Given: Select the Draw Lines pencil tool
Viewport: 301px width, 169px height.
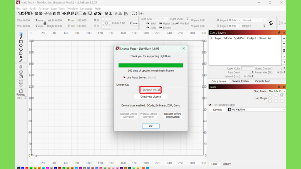Looking at the screenshot, I should (x=21, y=38).
